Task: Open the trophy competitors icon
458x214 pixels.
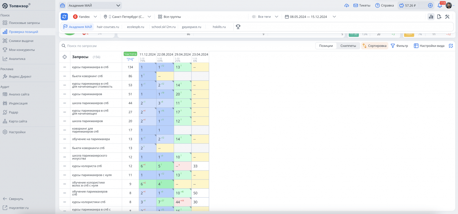Action: point(238,27)
